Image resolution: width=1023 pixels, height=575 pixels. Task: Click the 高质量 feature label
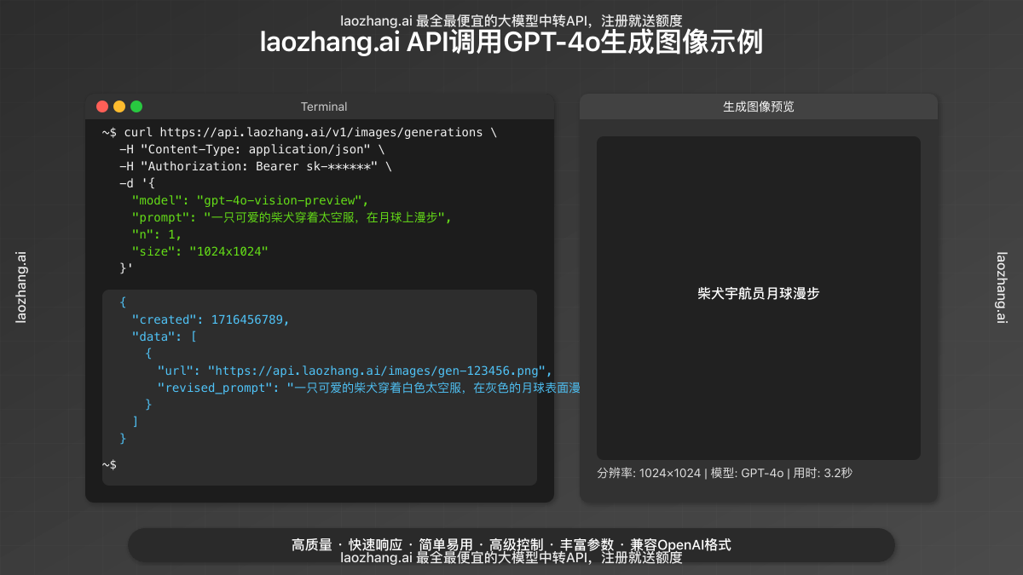click(x=312, y=545)
